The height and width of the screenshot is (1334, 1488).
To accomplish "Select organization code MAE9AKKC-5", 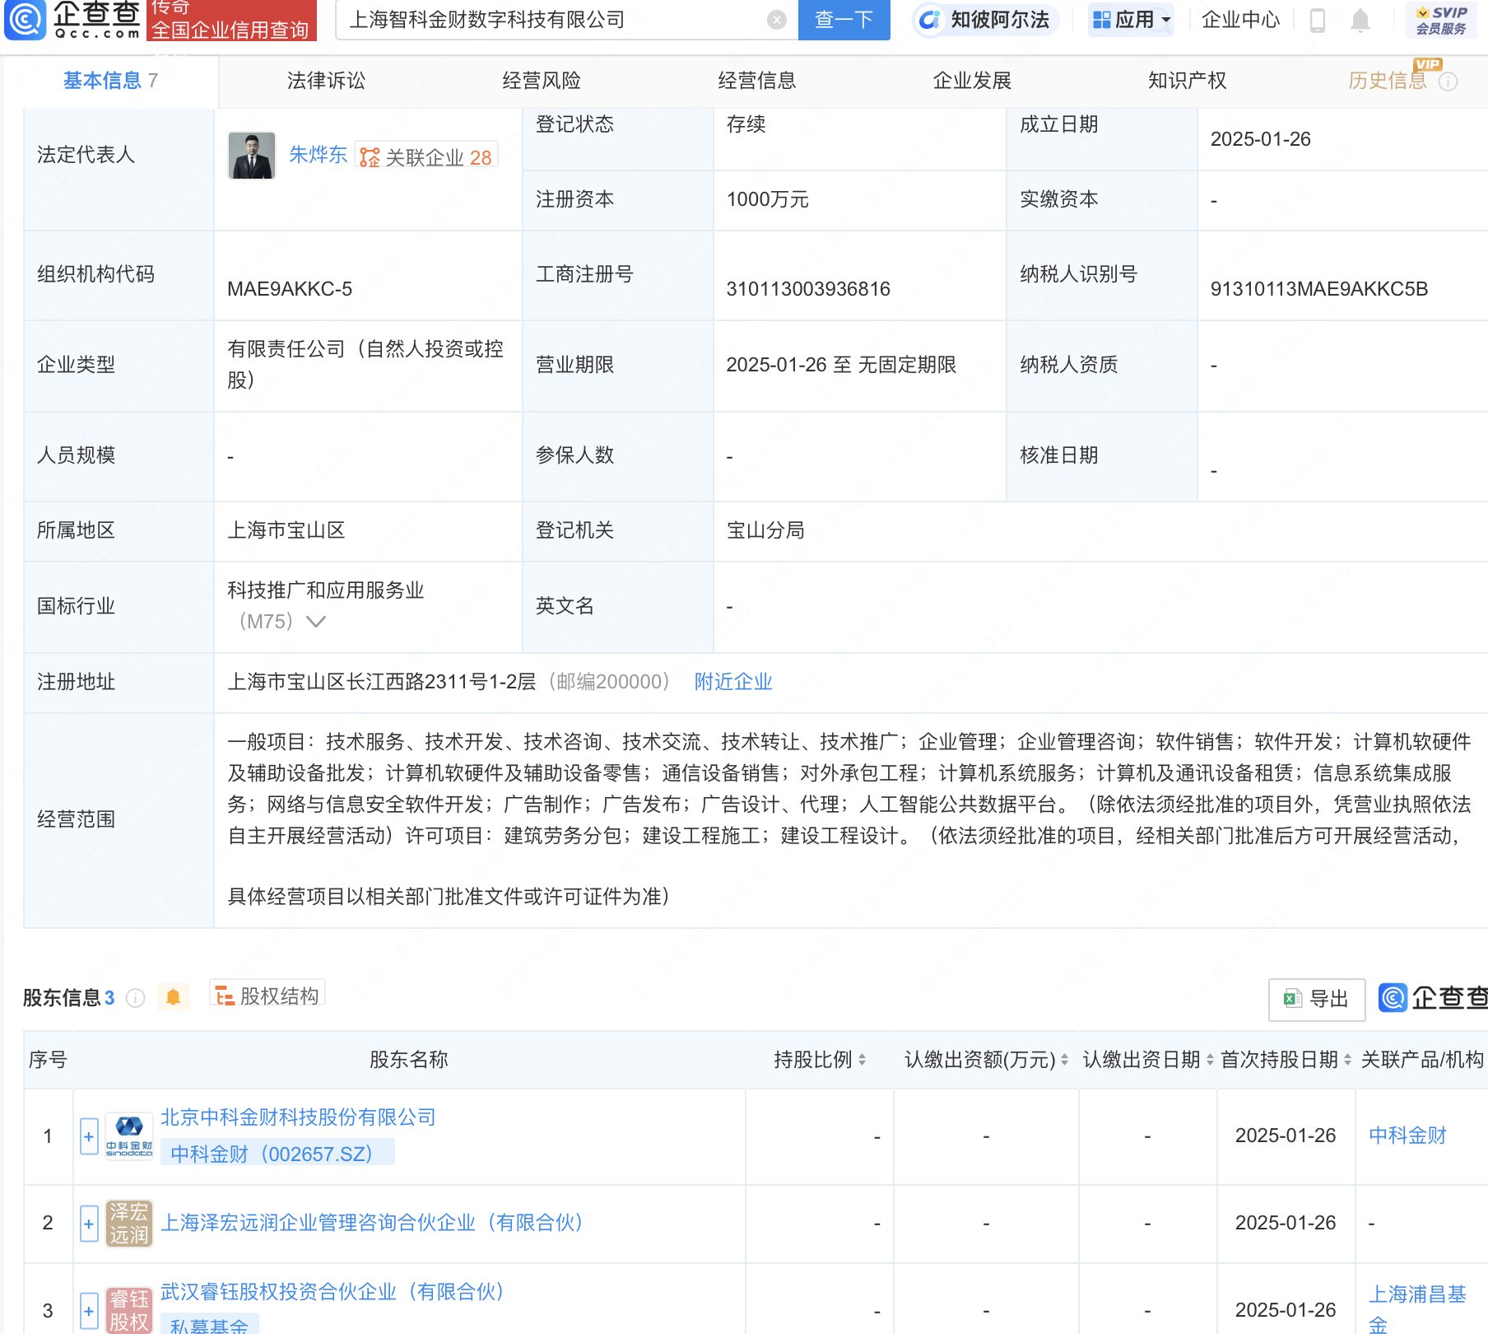I will pos(290,289).
